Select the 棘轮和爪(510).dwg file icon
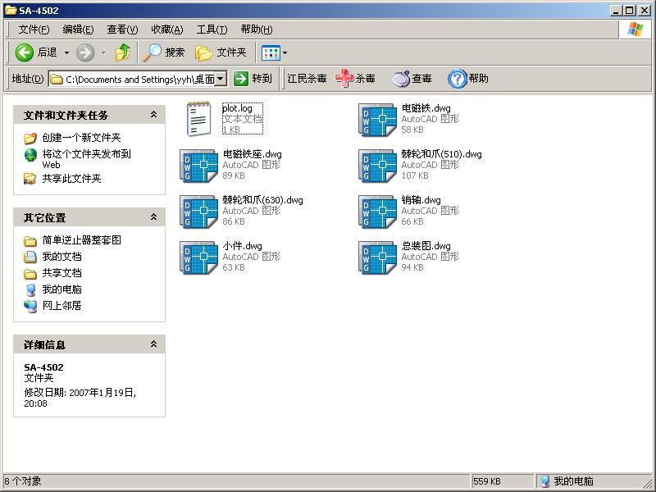Screen dimensions: 656x492 (377, 166)
